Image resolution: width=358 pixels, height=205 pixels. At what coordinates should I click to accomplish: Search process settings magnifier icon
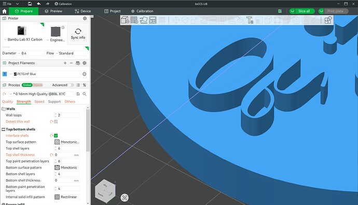click(85, 94)
